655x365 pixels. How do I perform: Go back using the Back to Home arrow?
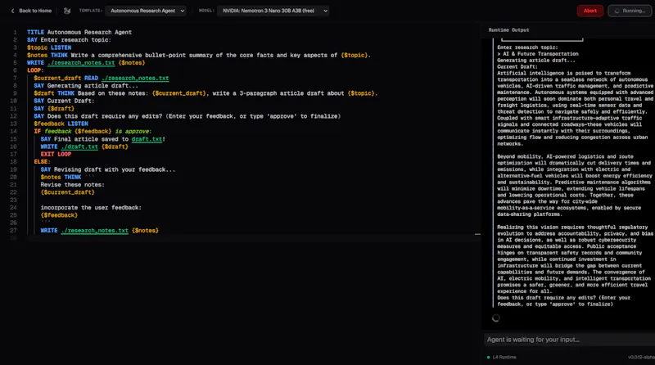coord(12,11)
